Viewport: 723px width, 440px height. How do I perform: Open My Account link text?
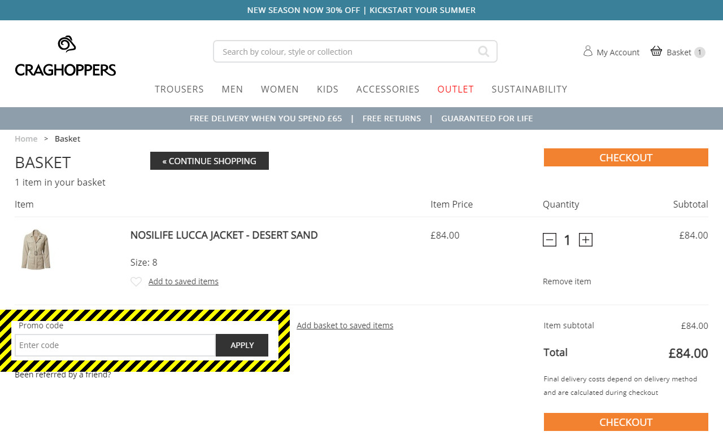coord(618,52)
